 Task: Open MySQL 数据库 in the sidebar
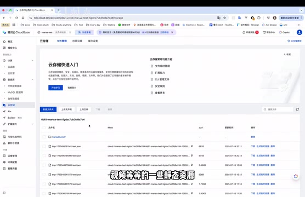coord(15,92)
